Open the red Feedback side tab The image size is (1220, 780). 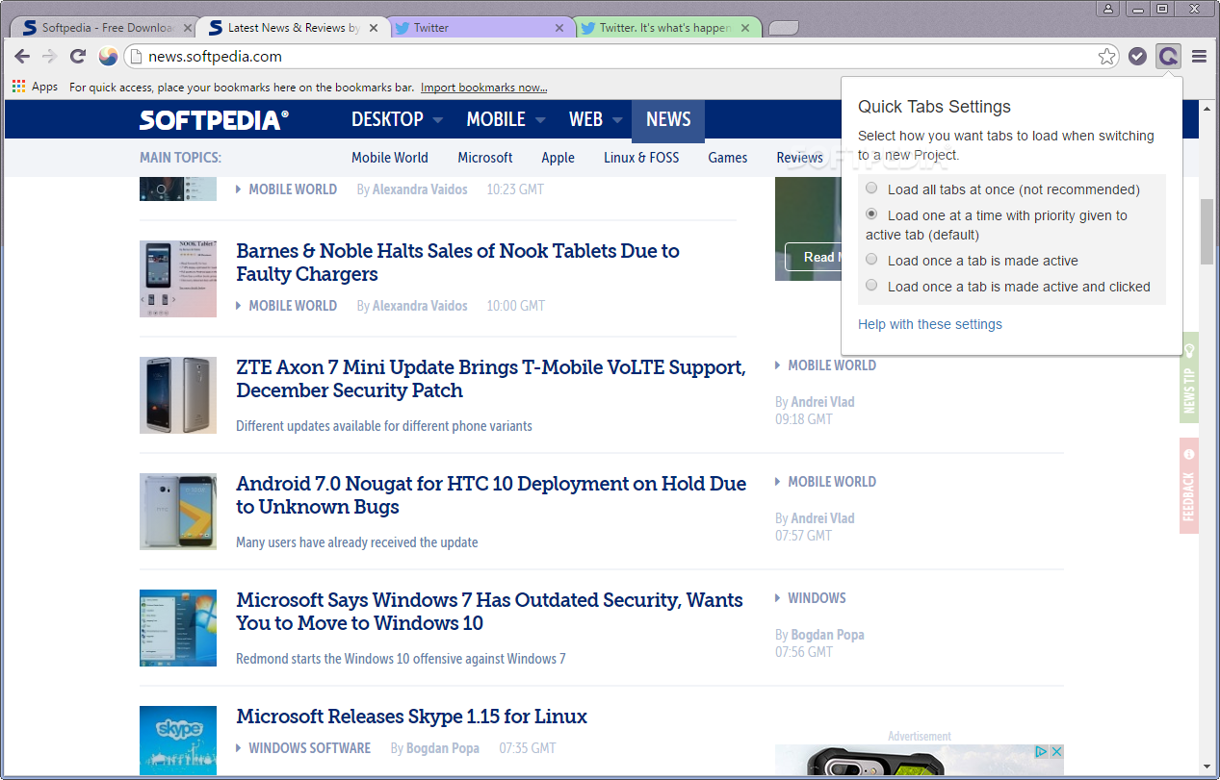click(x=1189, y=486)
